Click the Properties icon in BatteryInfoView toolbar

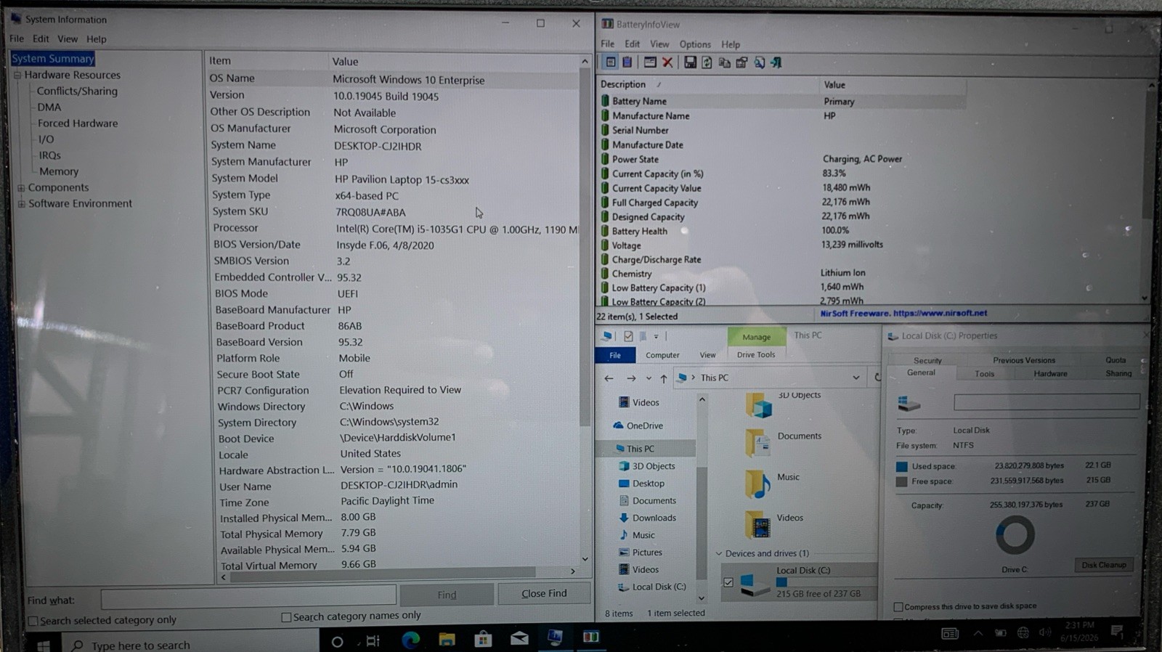[742, 62]
